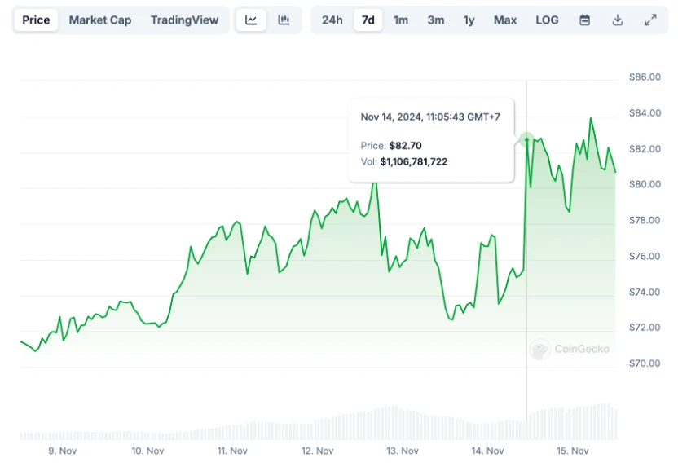Show Max price history
Image resolution: width=678 pixels, height=471 pixels.
(505, 20)
